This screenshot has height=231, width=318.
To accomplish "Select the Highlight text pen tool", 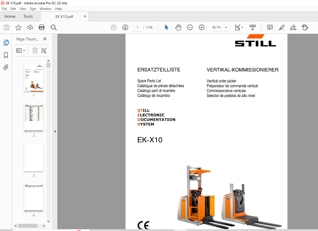I will pos(282,27).
